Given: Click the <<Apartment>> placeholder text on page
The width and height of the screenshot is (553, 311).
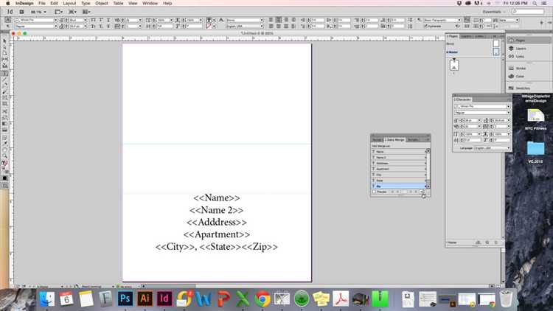Looking at the screenshot, I should point(217,234).
